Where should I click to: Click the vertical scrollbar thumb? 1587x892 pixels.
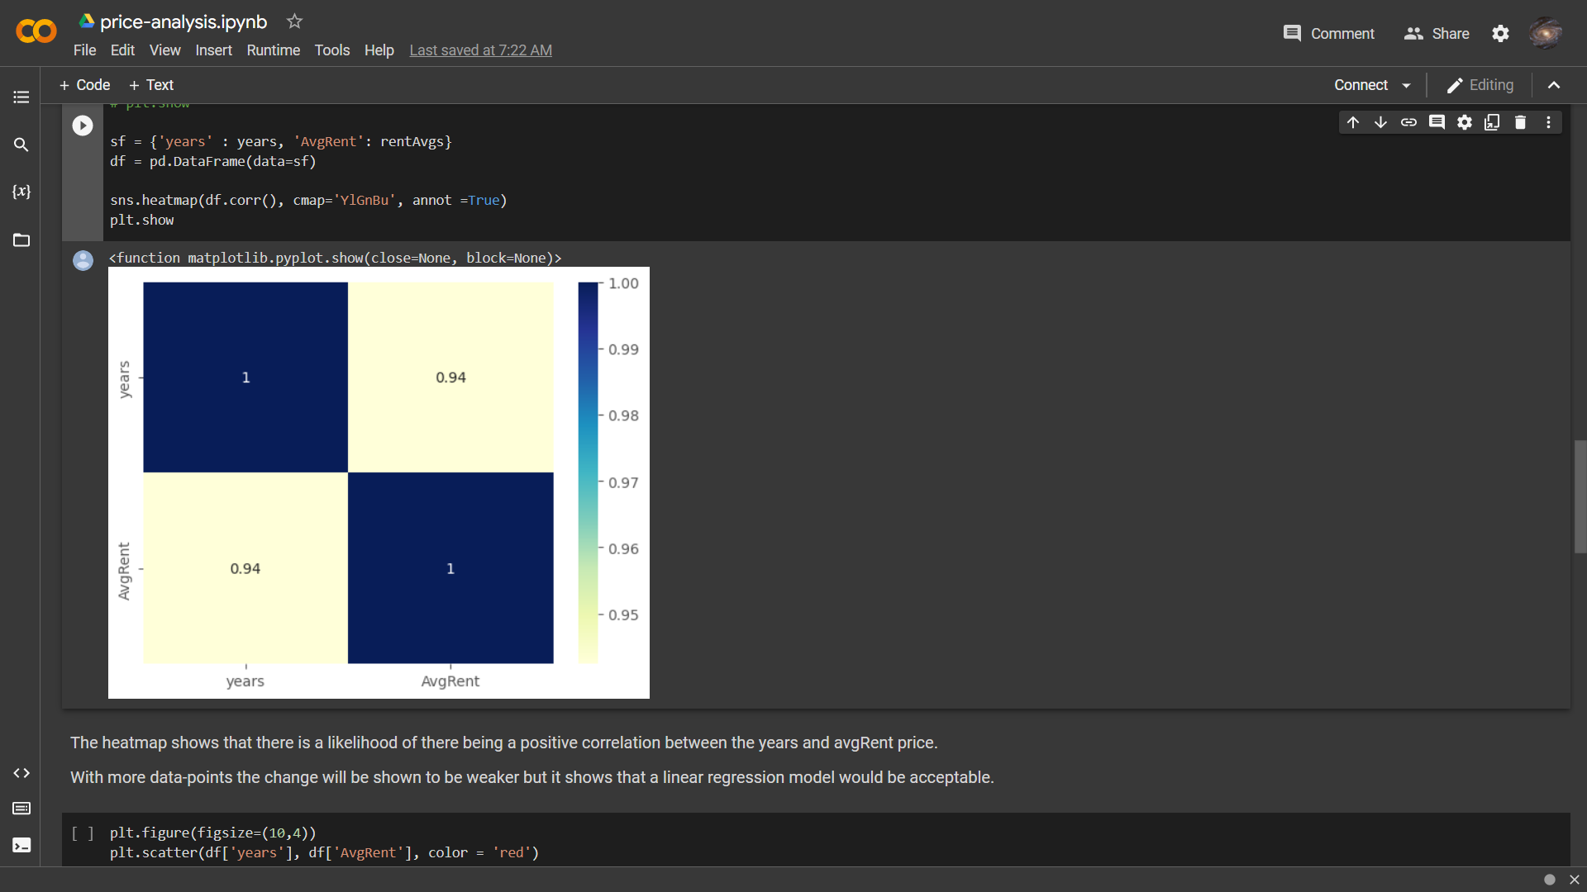1580,496
